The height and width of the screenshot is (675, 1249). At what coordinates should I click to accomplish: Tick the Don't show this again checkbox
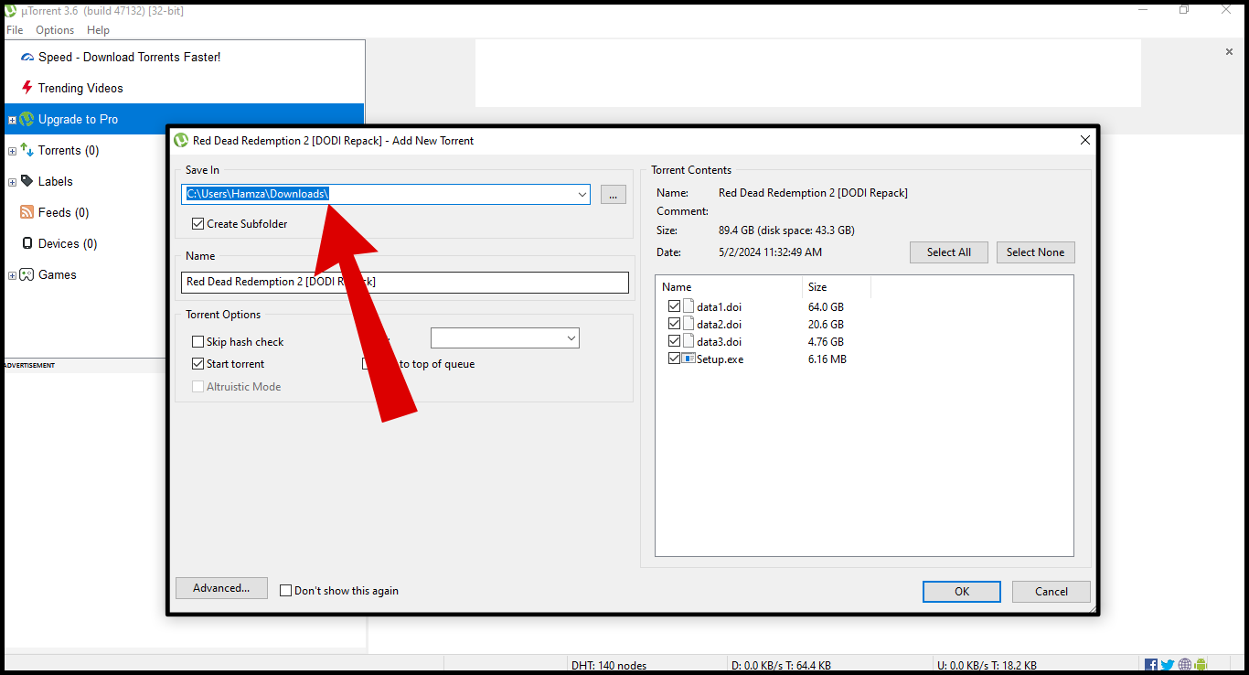click(286, 591)
